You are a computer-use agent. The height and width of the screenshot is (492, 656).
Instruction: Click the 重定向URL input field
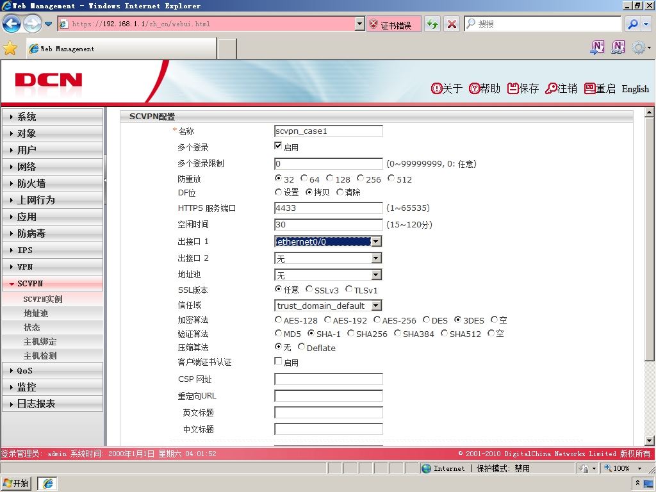pos(329,396)
